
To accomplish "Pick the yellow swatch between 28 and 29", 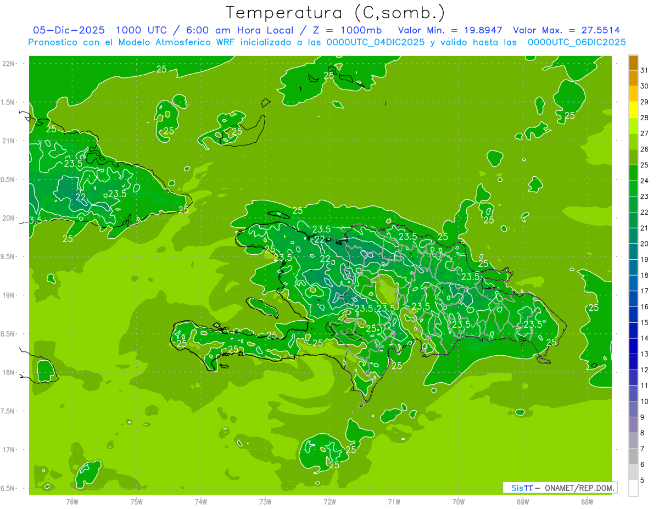I will (633, 110).
